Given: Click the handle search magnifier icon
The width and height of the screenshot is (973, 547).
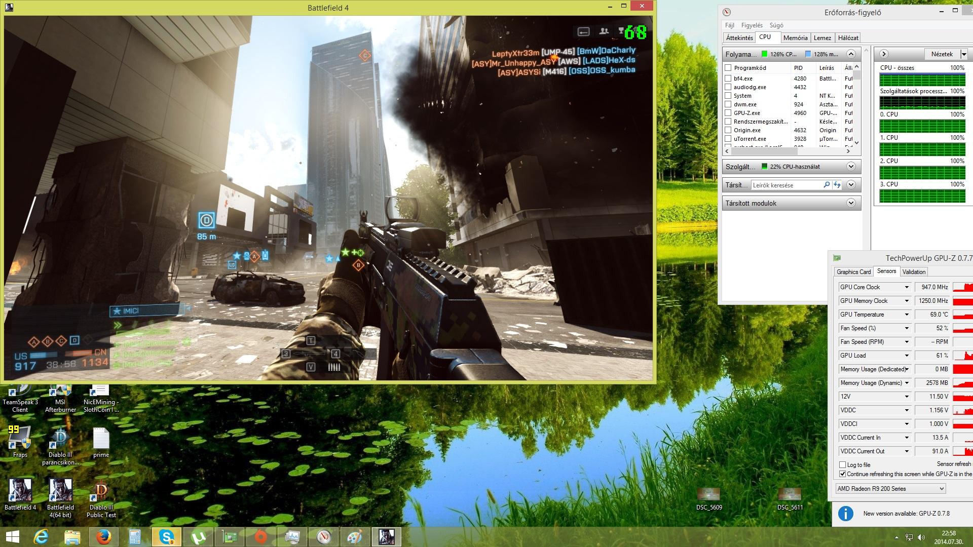Looking at the screenshot, I should pyautogui.click(x=827, y=185).
